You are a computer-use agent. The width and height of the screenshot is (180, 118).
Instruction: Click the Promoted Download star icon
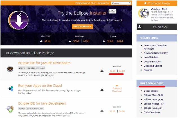117,85
